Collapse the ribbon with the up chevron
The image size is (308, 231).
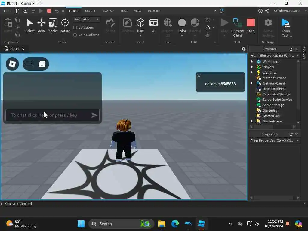[215, 11]
